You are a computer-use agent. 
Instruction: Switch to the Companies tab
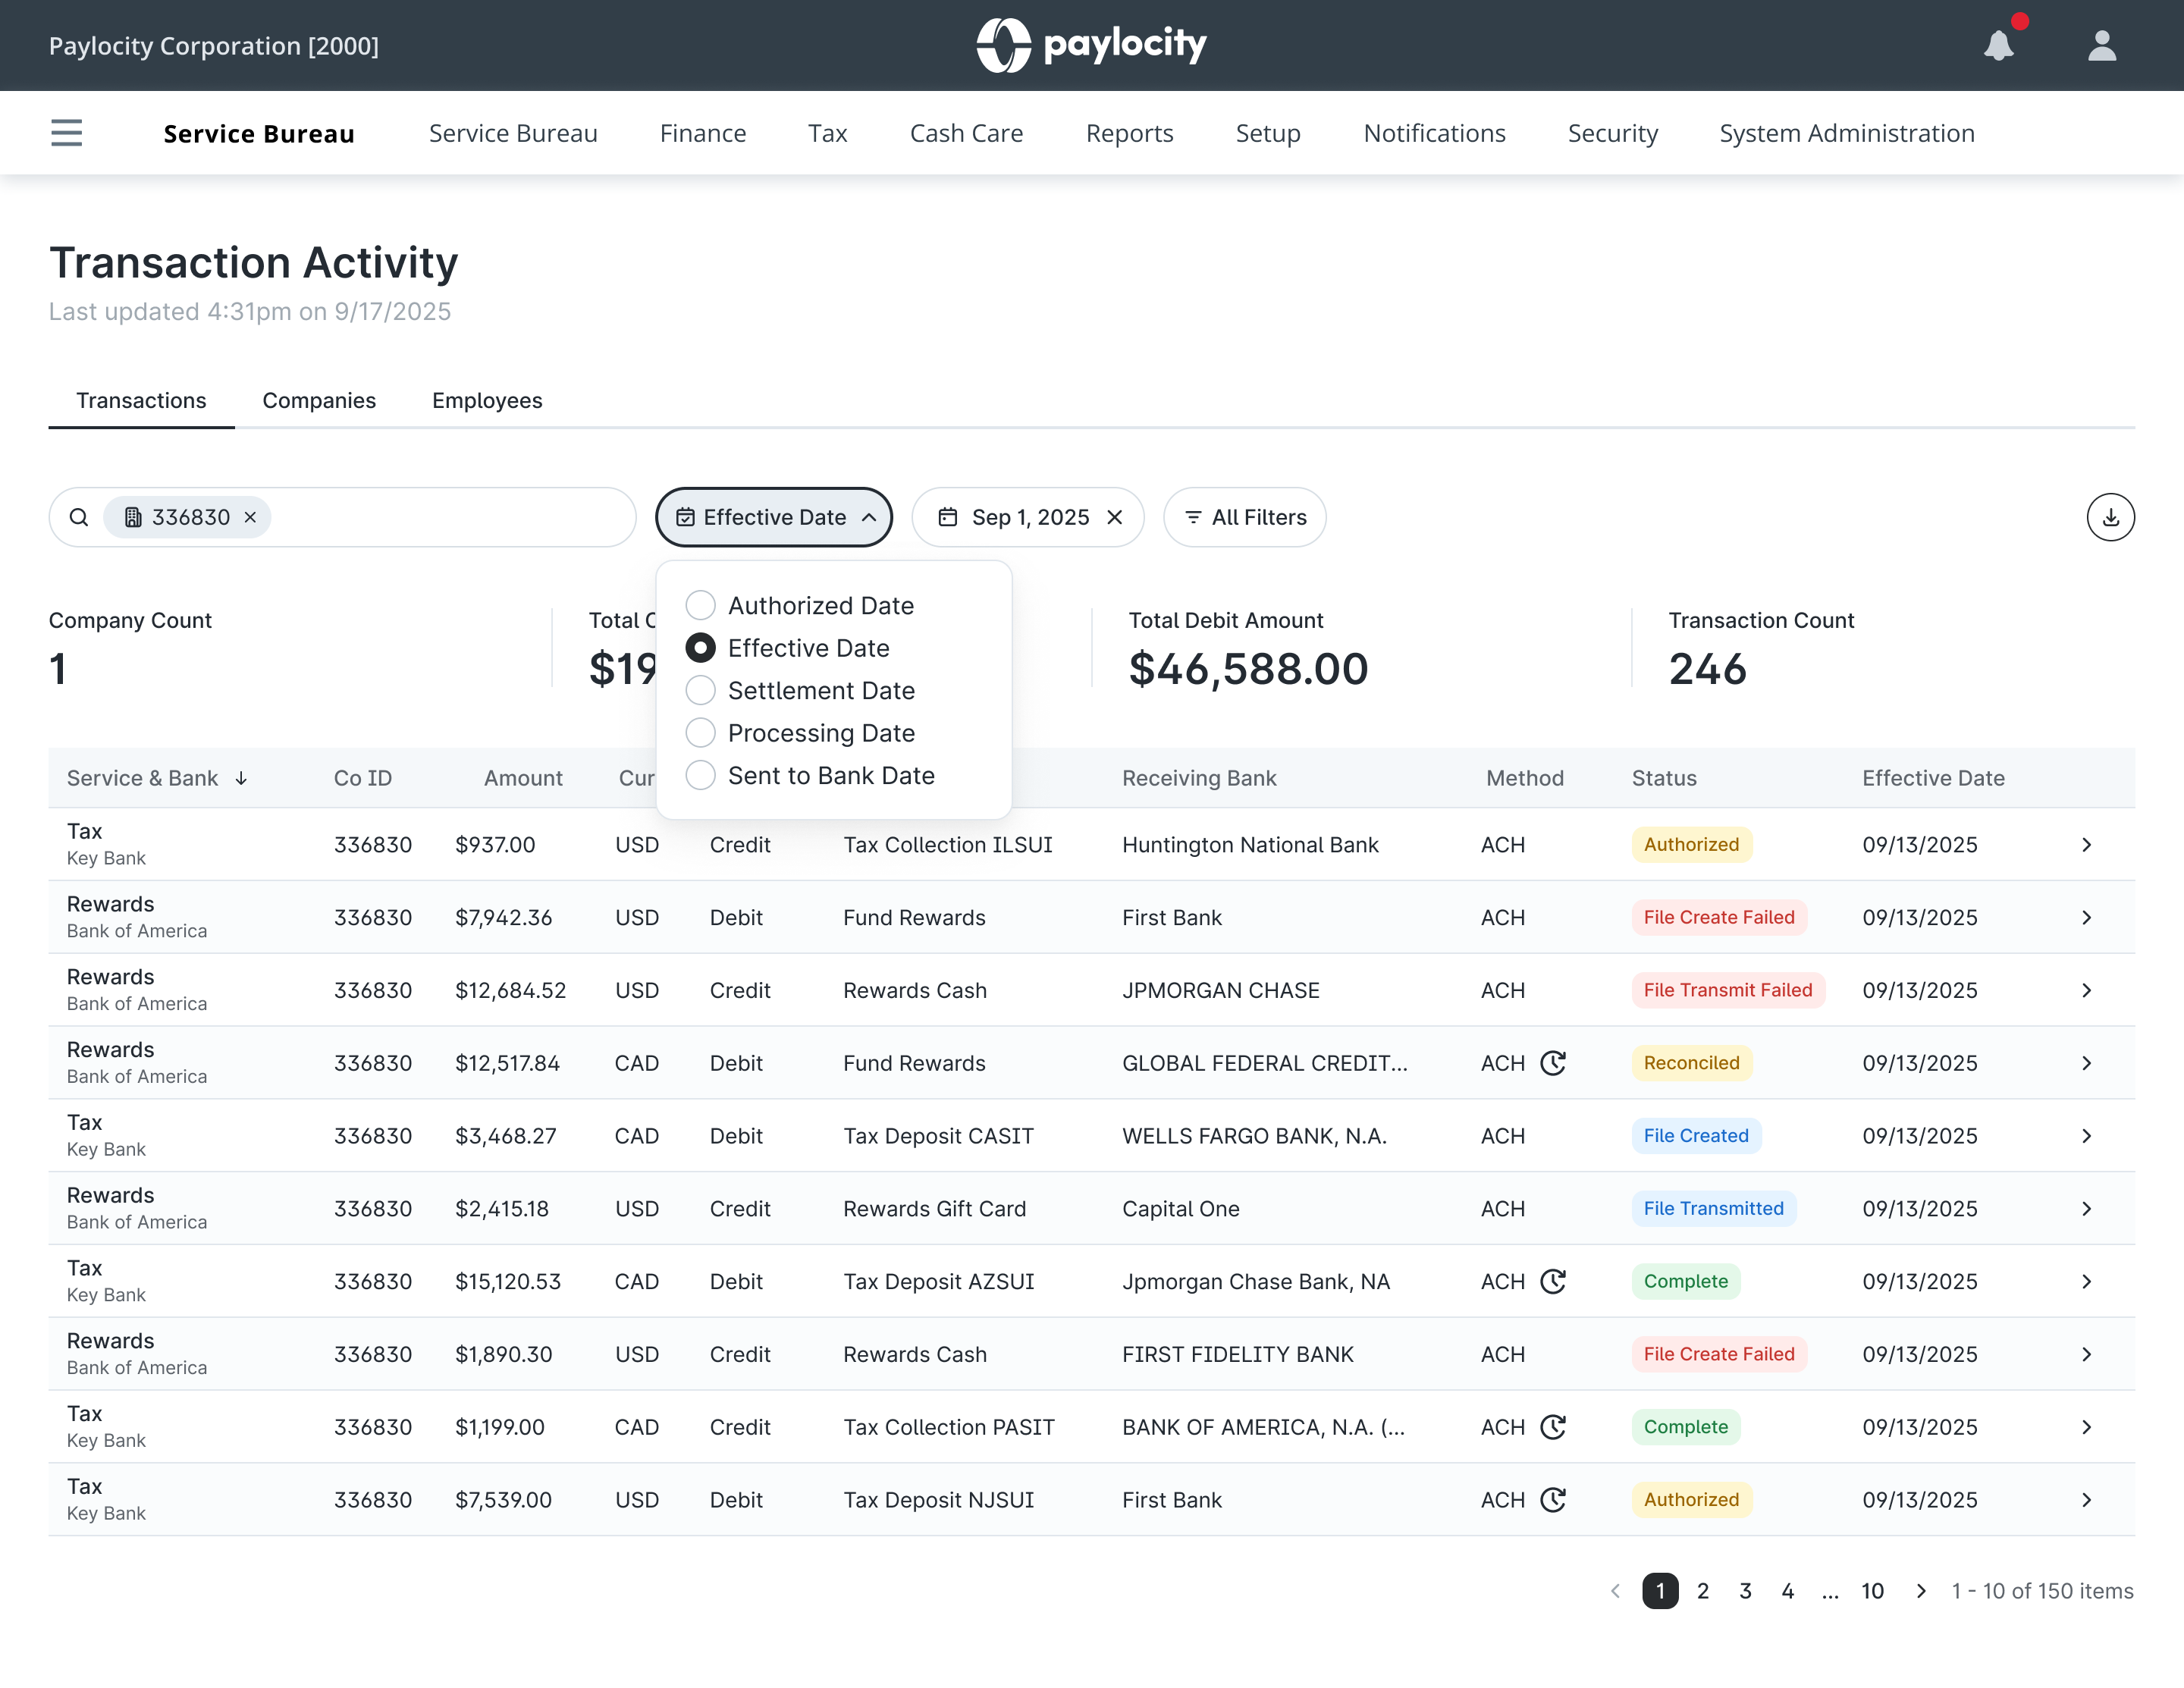[319, 400]
